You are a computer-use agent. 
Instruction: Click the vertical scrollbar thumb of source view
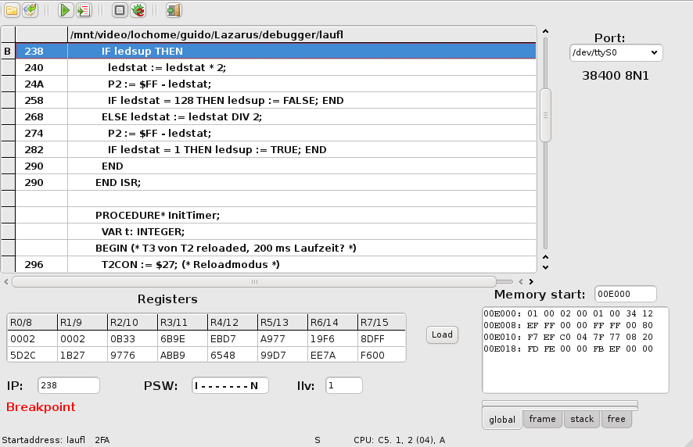545,116
